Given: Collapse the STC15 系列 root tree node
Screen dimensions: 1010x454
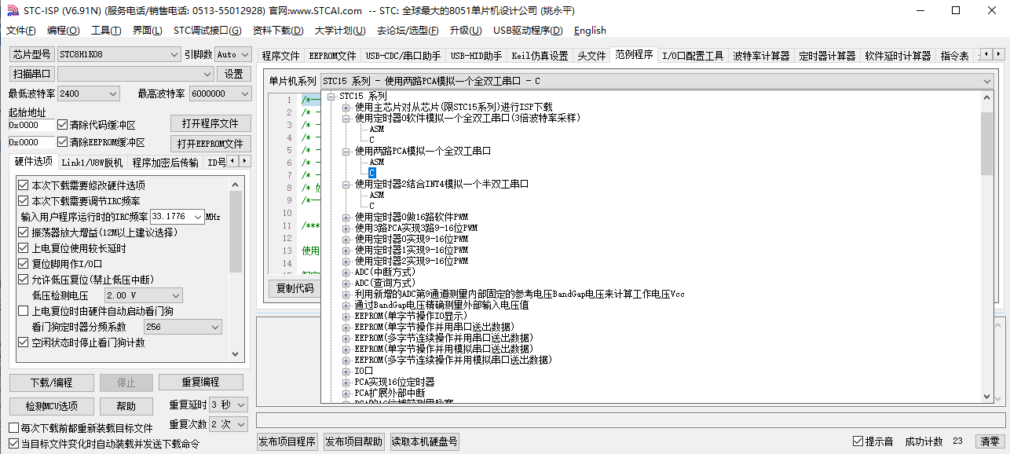Looking at the screenshot, I should pyautogui.click(x=331, y=96).
